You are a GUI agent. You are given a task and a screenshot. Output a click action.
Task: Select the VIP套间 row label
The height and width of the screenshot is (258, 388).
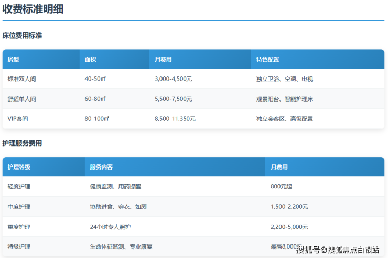pyautogui.click(x=18, y=119)
